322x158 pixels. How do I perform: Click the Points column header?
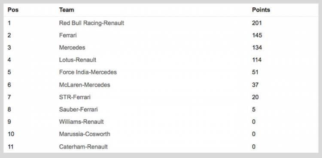pos(261,10)
